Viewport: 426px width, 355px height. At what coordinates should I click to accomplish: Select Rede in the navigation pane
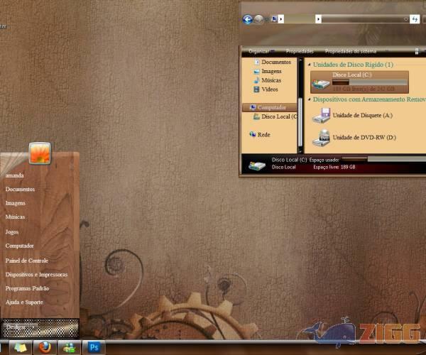point(263,134)
